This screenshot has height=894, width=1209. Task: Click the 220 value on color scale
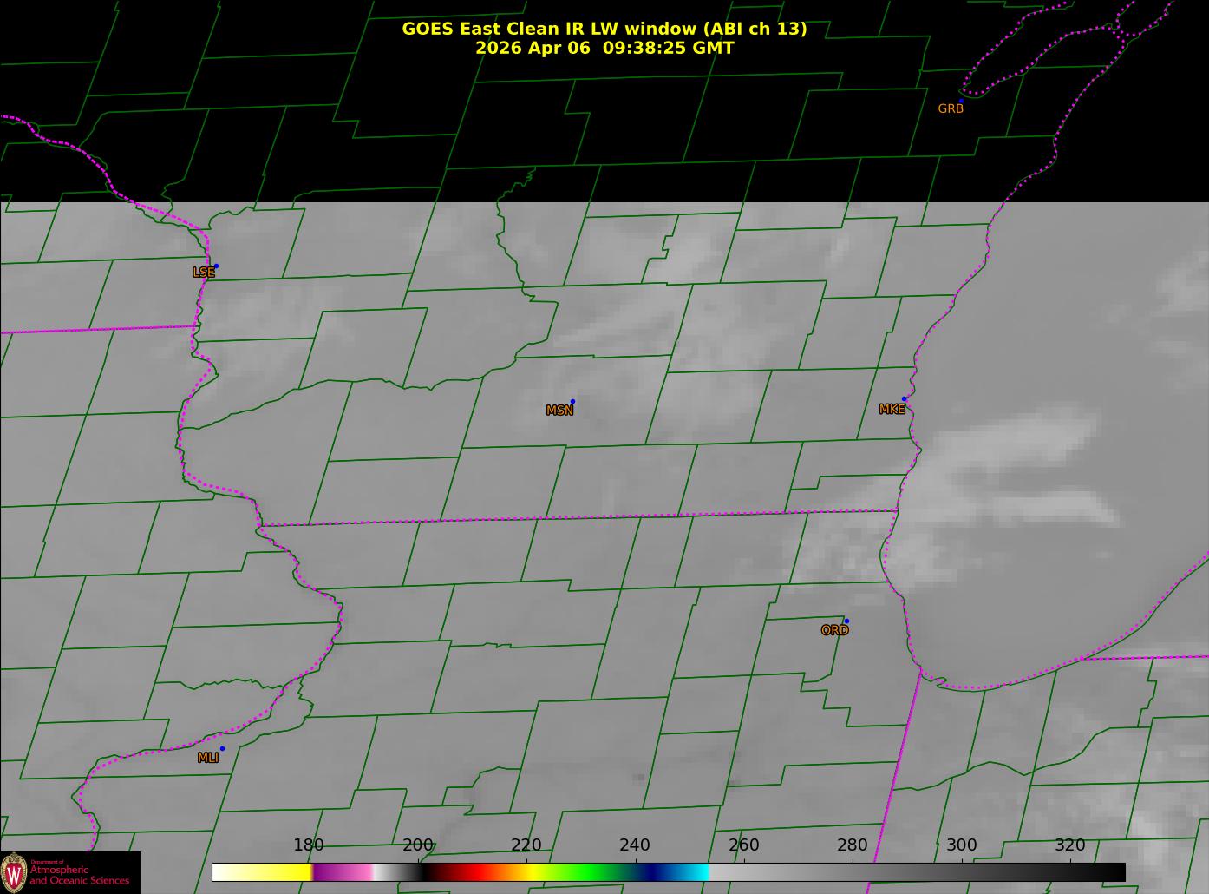point(526,845)
